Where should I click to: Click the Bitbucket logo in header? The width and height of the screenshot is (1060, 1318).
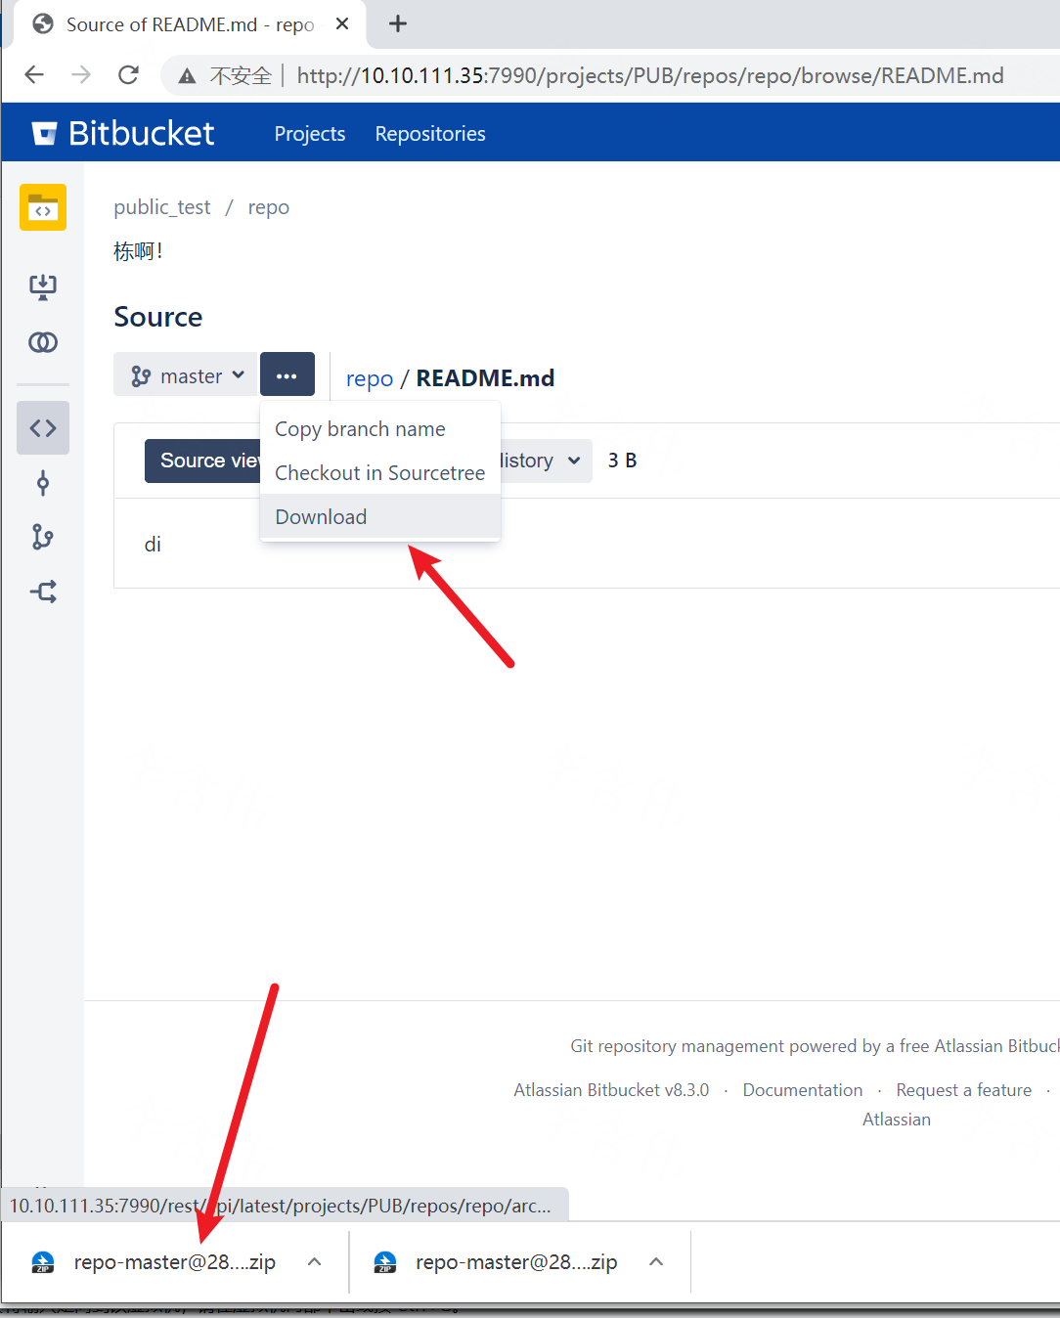[x=123, y=133]
